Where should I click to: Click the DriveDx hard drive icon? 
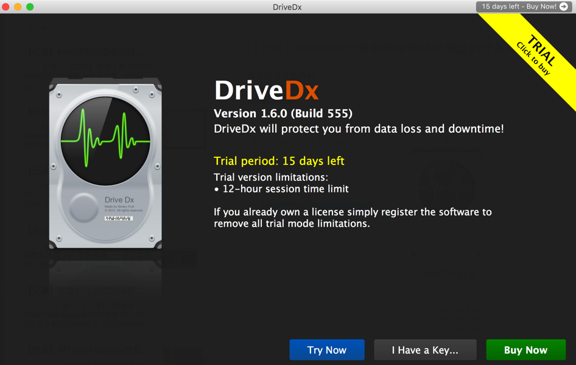105,163
